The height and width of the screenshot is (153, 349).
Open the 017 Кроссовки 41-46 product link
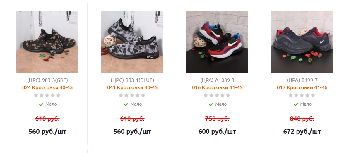tap(302, 88)
